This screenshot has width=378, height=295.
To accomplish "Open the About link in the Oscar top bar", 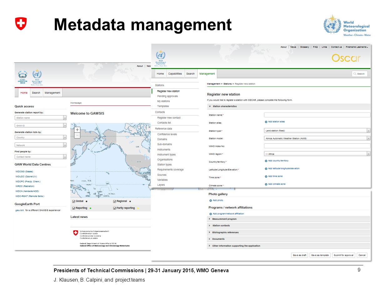I will (x=283, y=47).
